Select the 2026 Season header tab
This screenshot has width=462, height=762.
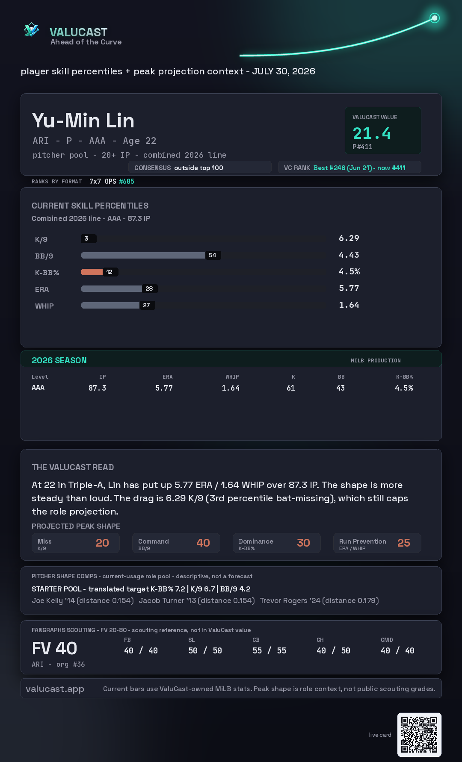pyautogui.click(x=231, y=360)
